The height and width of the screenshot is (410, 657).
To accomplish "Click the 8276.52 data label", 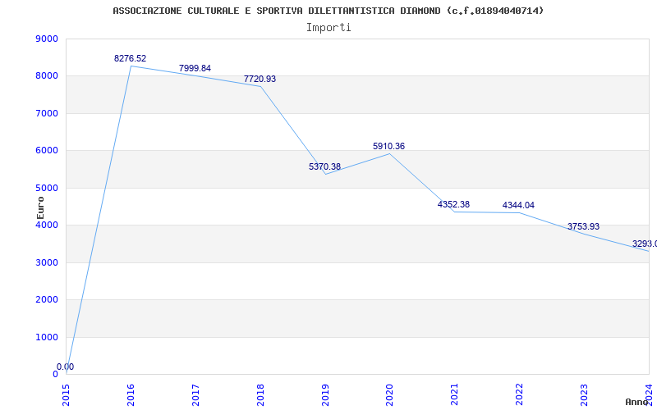I will tap(130, 58).
